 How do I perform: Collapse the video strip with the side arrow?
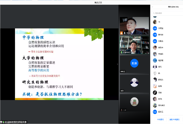[x=117, y=64]
